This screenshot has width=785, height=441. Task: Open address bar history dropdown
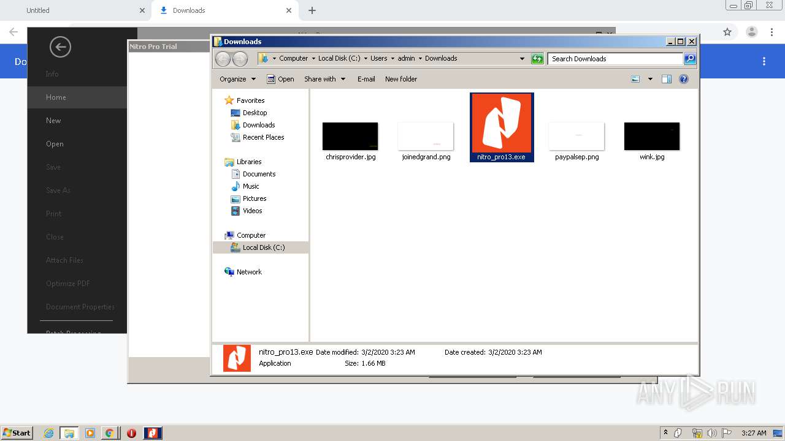[522, 59]
